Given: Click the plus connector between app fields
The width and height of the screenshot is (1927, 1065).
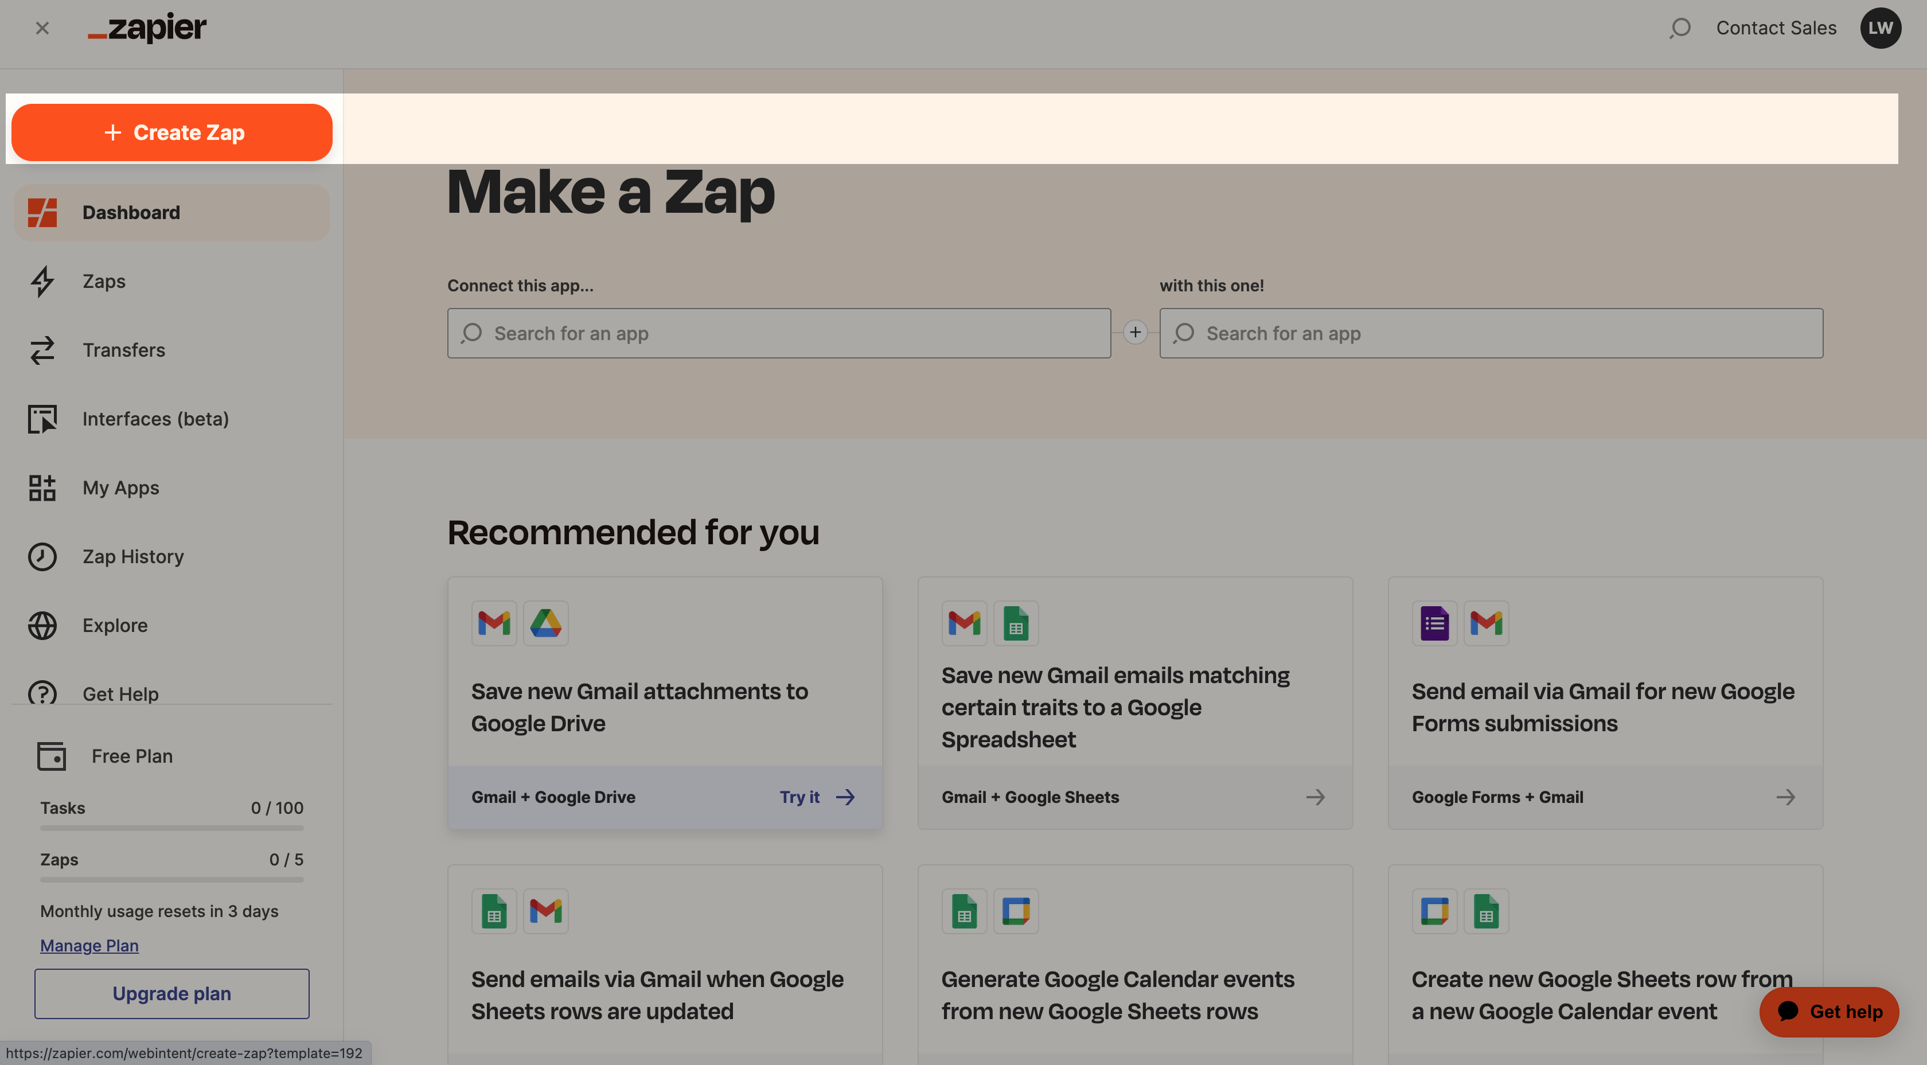Looking at the screenshot, I should (x=1135, y=332).
